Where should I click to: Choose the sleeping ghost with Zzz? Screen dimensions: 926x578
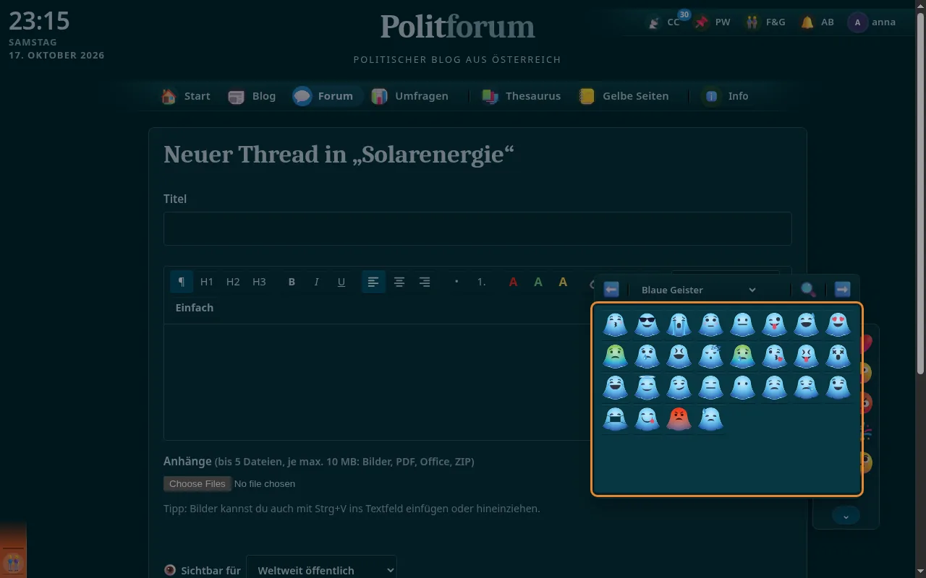coord(710,355)
